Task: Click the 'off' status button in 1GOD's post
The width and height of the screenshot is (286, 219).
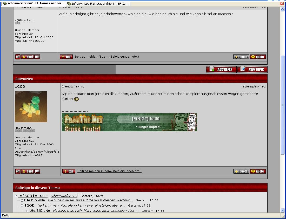Action: tap(18, 171)
